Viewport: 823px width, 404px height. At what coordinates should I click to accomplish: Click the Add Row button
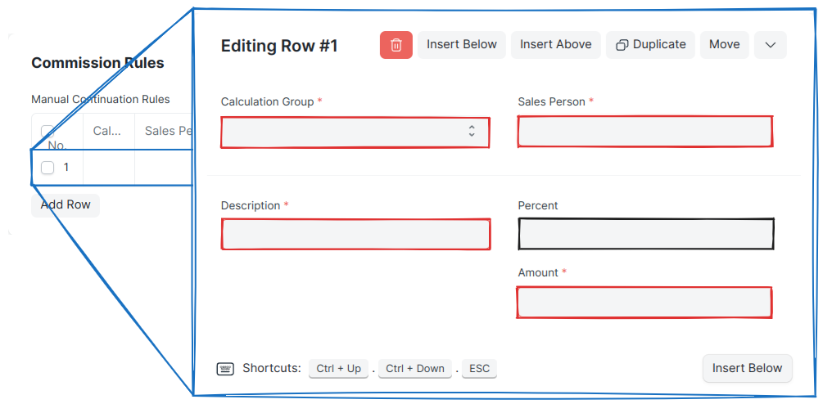click(66, 204)
